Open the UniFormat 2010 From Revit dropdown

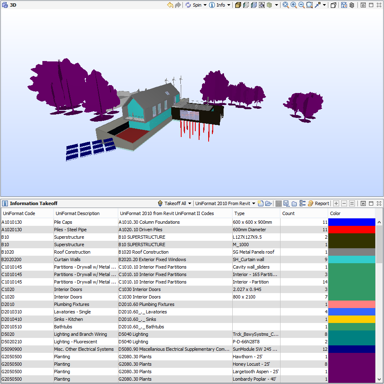pos(225,203)
